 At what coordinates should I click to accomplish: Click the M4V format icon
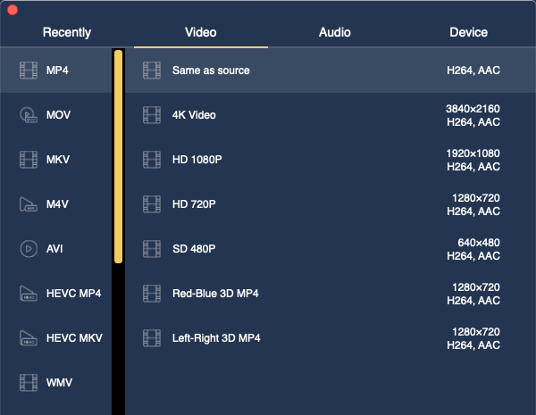click(29, 204)
